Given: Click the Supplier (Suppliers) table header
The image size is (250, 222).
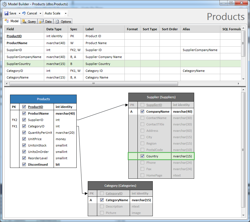Looking at the screenshot, I should pyautogui.click(x=161, y=97).
